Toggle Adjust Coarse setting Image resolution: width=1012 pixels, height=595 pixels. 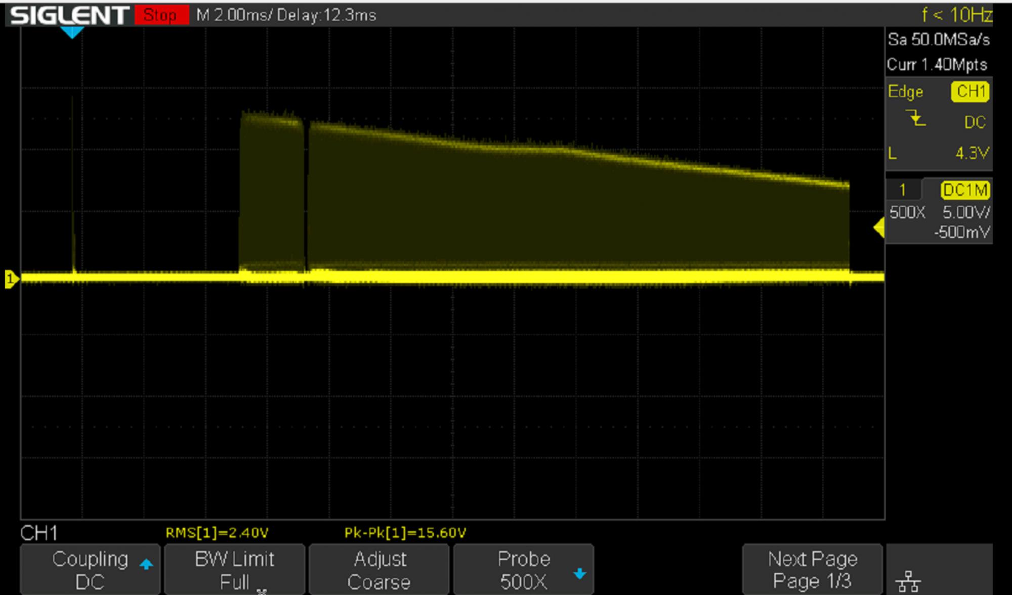click(x=379, y=570)
